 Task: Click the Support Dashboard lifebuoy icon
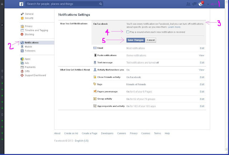(22, 76)
